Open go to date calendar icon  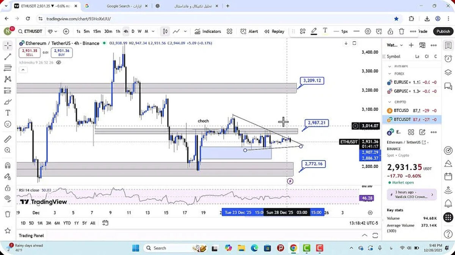pyautogui.click(x=105, y=223)
